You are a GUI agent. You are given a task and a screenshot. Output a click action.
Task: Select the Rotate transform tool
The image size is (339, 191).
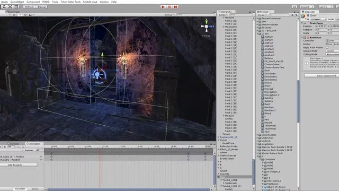click(4, 7)
